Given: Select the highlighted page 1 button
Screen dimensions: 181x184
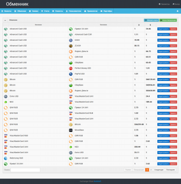Looking at the screenshot, I should 147,170.
